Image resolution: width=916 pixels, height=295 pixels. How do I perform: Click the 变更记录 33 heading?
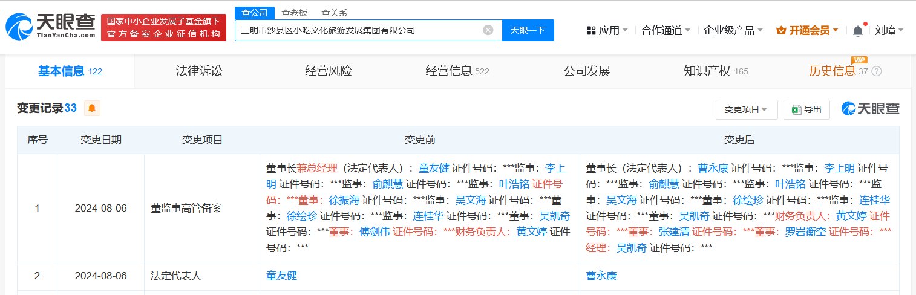click(47, 108)
